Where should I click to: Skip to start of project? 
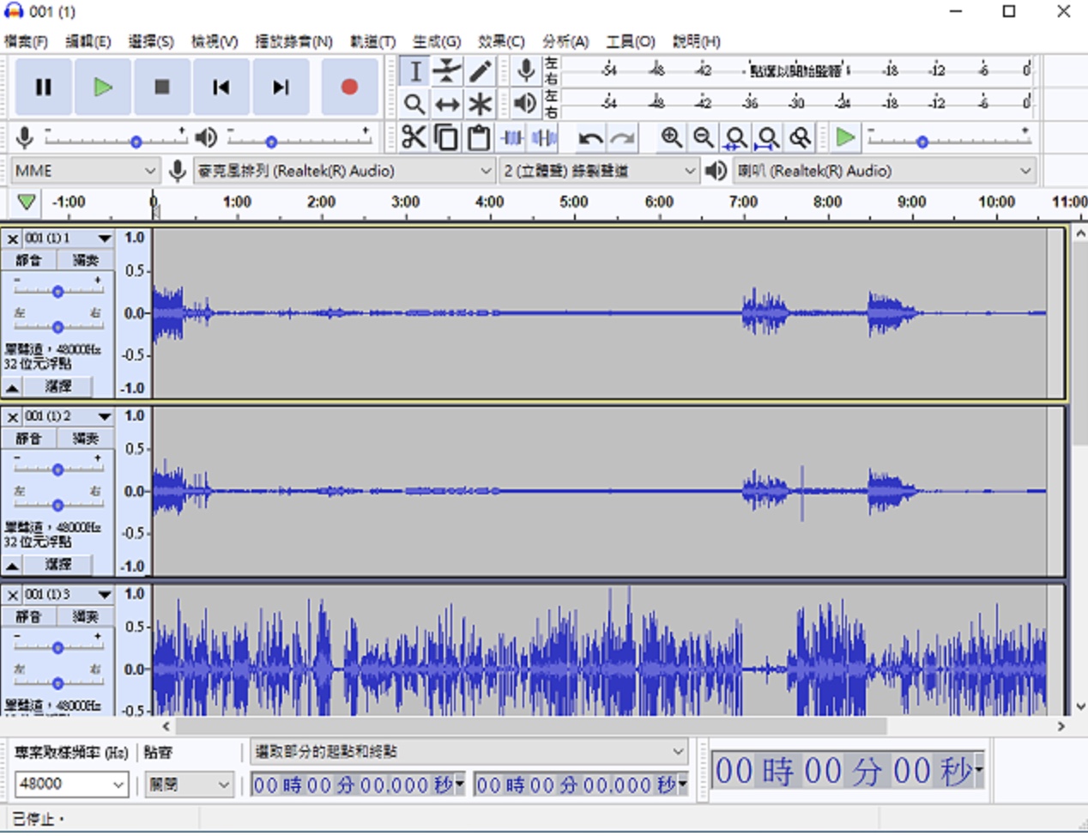[221, 87]
